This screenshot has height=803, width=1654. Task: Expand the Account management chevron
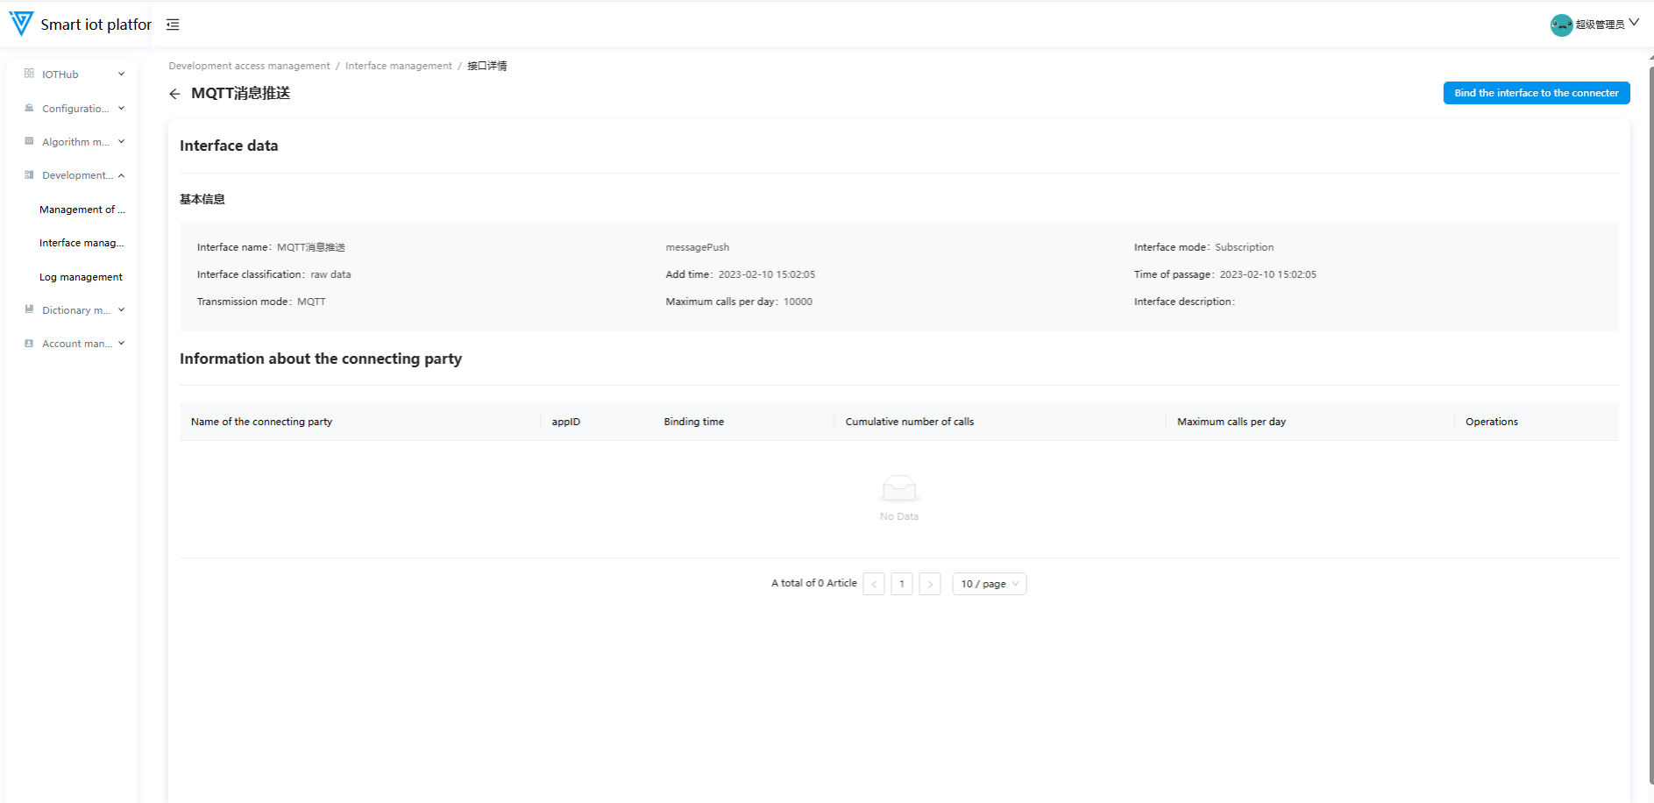[121, 344]
